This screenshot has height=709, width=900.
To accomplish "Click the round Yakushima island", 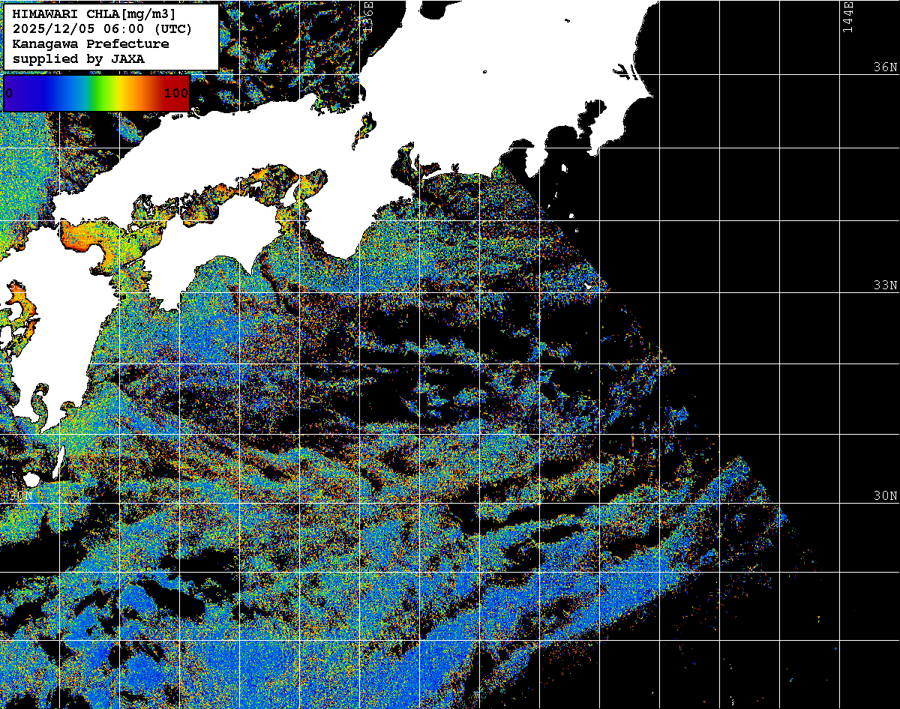I will (x=31, y=478).
